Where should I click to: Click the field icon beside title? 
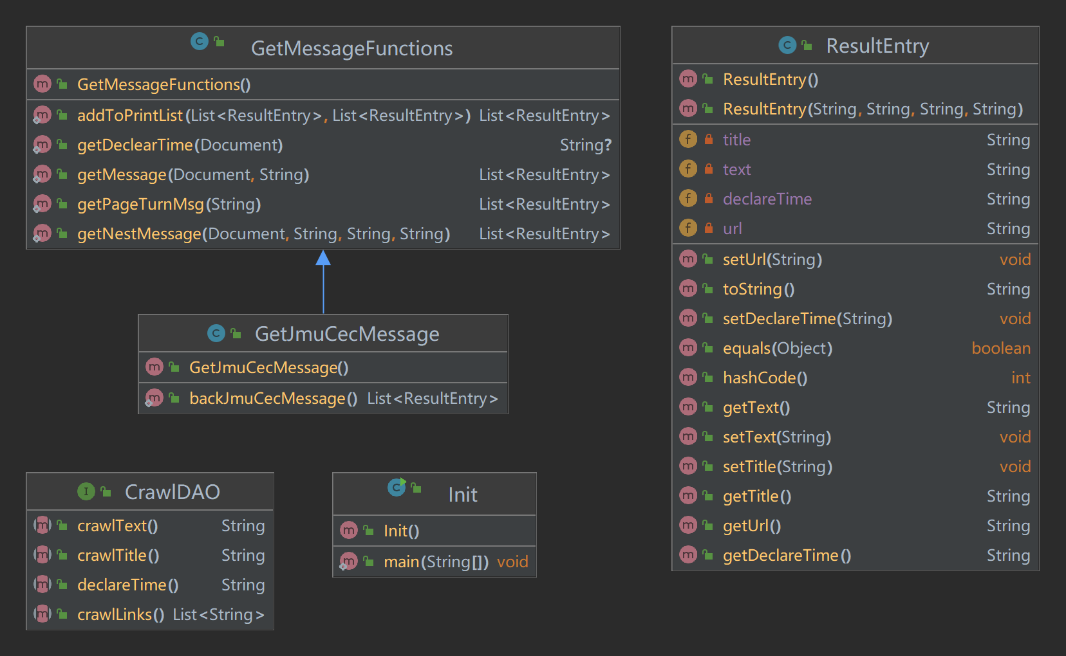[x=688, y=140]
